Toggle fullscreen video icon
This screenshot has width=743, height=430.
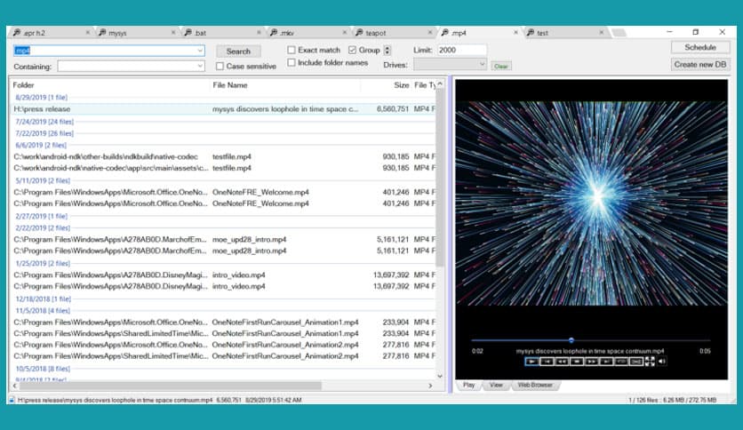click(x=650, y=362)
